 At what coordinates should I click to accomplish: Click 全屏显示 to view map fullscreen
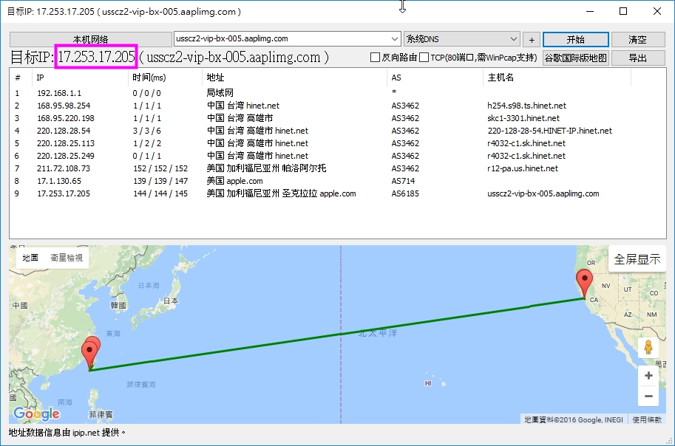637,259
